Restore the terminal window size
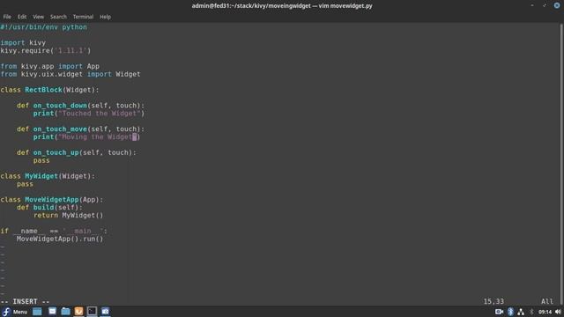Screen dimensions: 564x317 [x=545, y=5]
